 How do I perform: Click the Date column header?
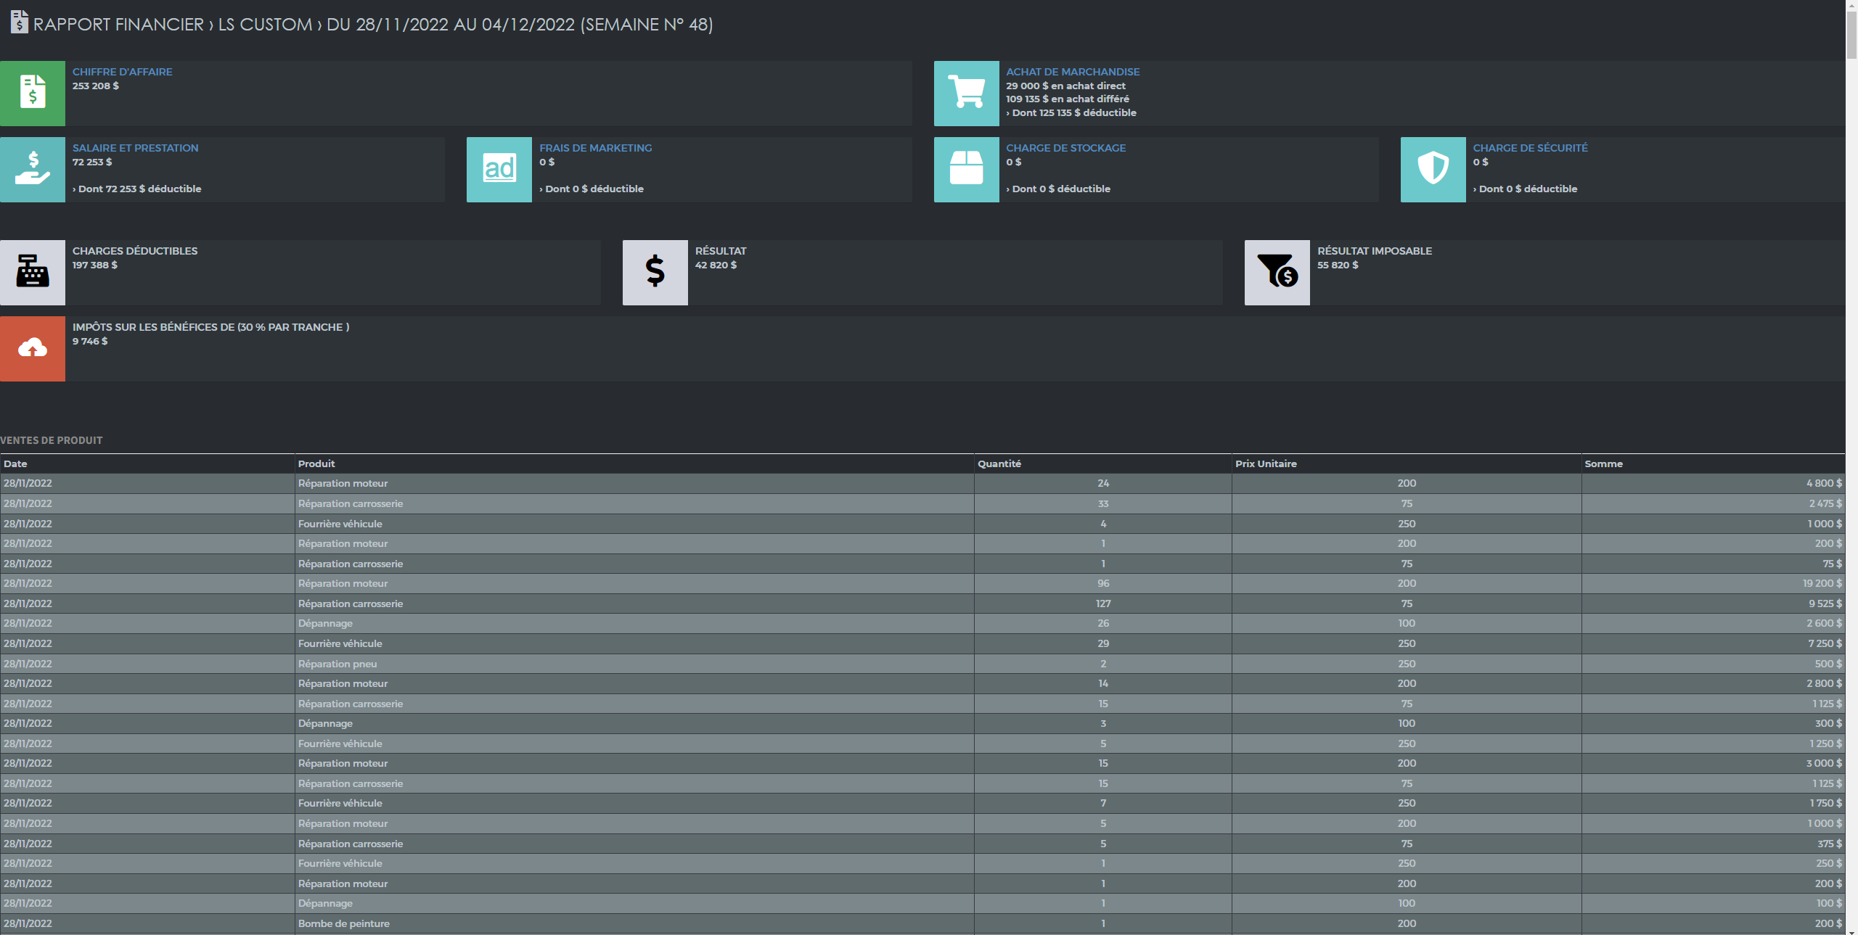pyautogui.click(x=147, y=464)
